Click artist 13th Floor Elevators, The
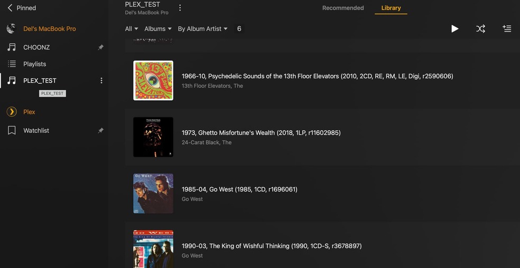This screenshot has width=520, height=268. [x=212, y=86]
